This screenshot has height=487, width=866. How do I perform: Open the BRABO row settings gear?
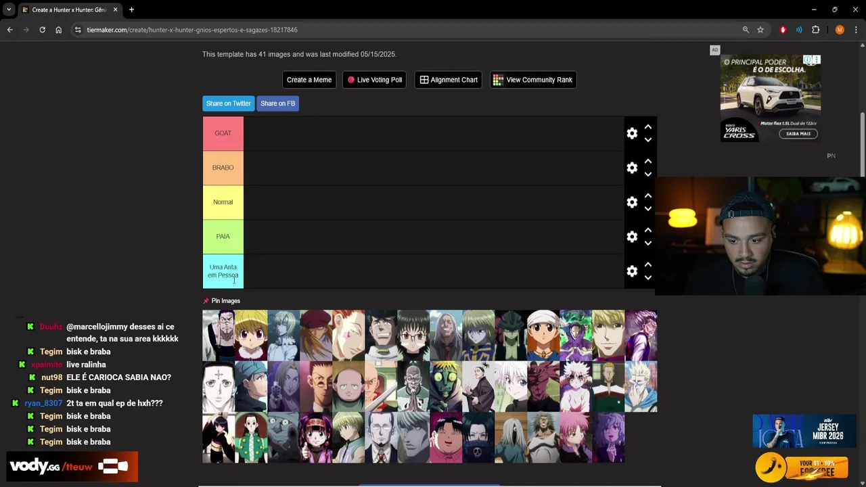pyautogui.click(x=632, y=168)
